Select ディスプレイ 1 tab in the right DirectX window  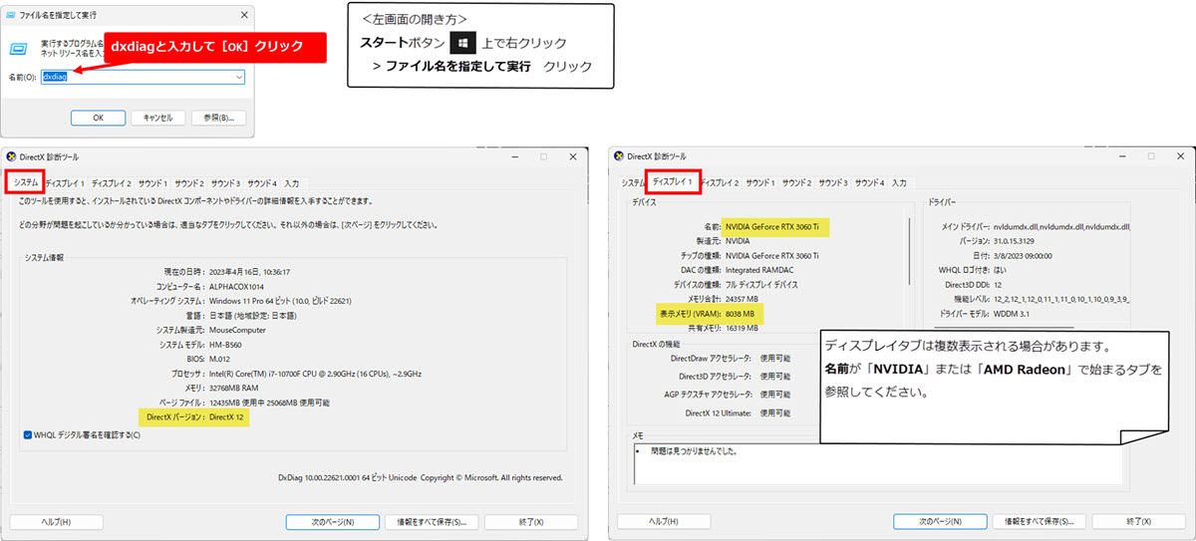pyautogui.click(x=672, y=181)
